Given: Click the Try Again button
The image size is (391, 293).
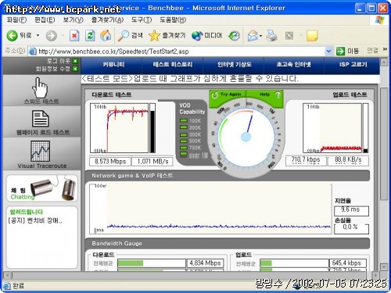Looking at the screenshot, I should click(226, 95).
